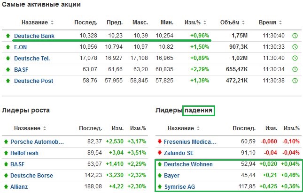Sort active stocks by Объём arrows

pos(243,22)
